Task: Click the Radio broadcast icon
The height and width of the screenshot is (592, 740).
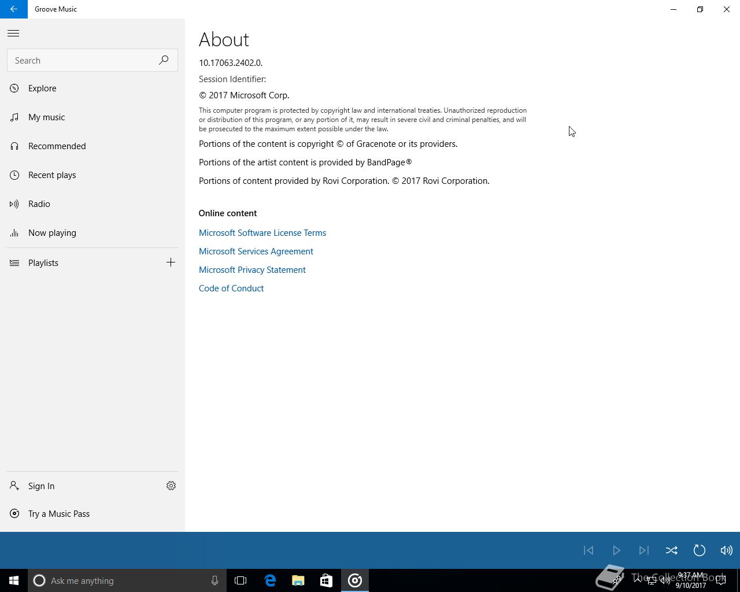Action: coord(14,204)
